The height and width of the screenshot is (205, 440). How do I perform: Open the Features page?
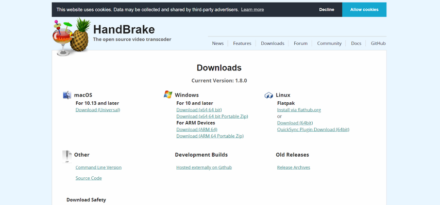(x=242, y=43)
